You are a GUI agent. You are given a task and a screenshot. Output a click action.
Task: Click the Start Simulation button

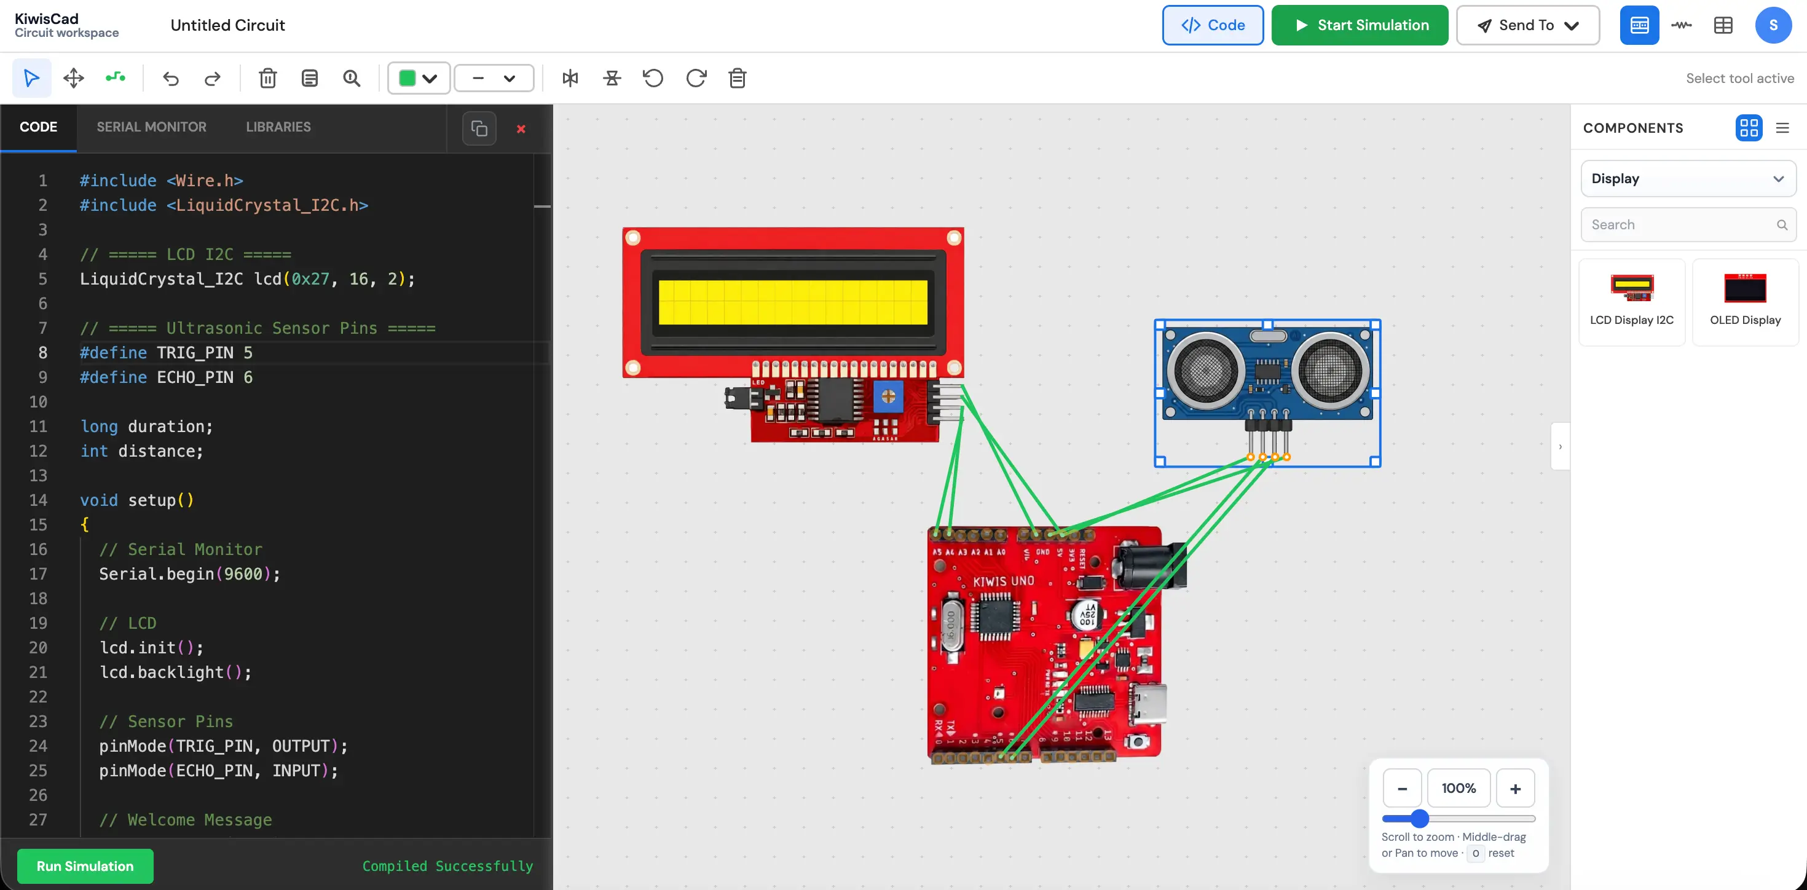point(1360,25)
